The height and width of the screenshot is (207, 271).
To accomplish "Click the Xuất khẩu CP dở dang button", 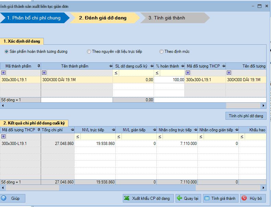I will pyautogui.click(x=148, y=198).
